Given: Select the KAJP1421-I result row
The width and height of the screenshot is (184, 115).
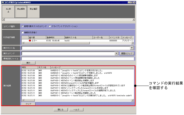Looking at the screenshot, I should point(78,93).
